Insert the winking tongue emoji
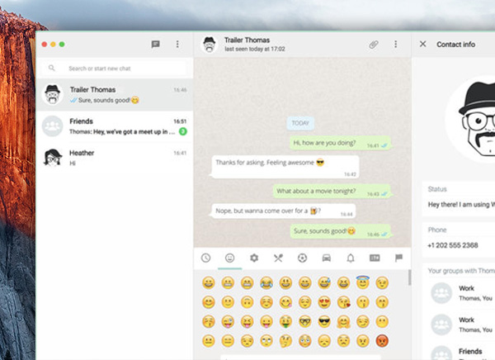The image size is (495, 360). (x=228, y=322)
